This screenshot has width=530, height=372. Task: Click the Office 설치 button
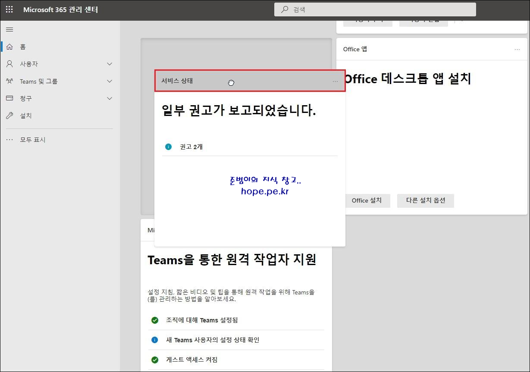[367, 200]
